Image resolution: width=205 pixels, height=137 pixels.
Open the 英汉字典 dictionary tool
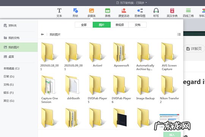click(172, 13)
